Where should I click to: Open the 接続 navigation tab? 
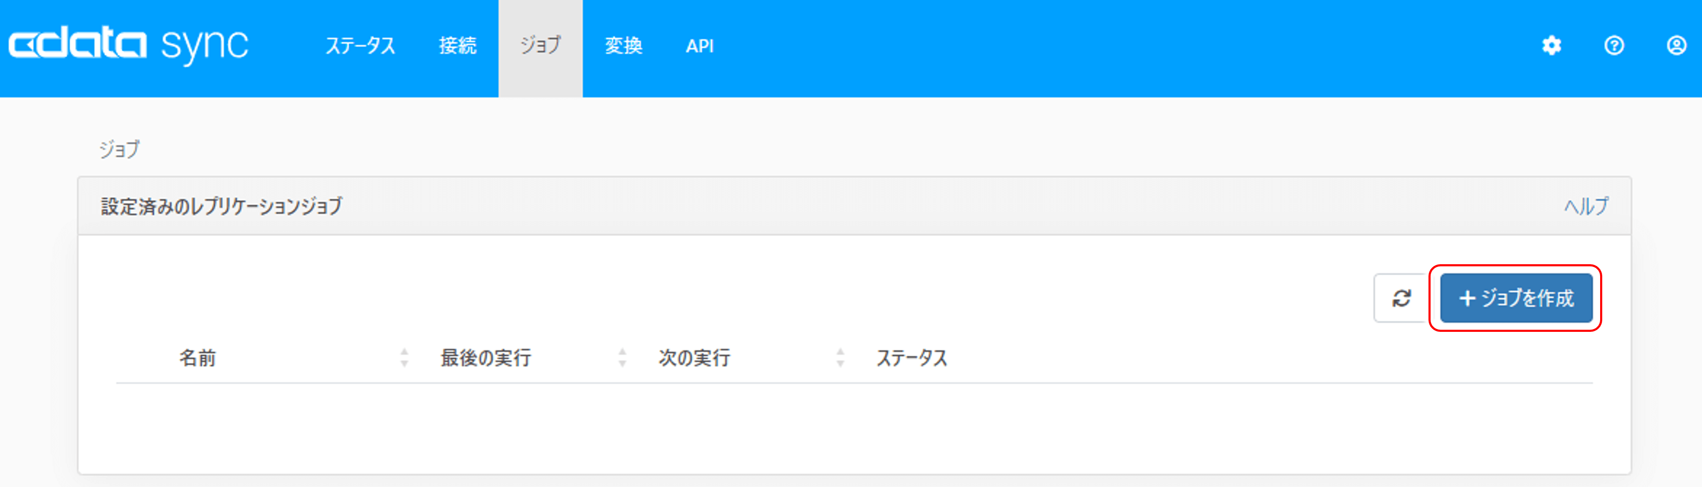pos(457,46)
